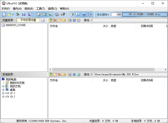Open the 操作(A) menu
The height and width of the screenshot is (123, 168).
(x=17, y=9)
